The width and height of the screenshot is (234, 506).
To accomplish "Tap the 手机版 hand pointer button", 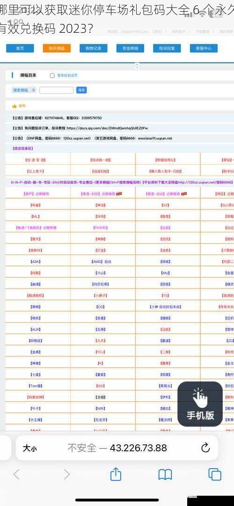I will tap(200, 404).
